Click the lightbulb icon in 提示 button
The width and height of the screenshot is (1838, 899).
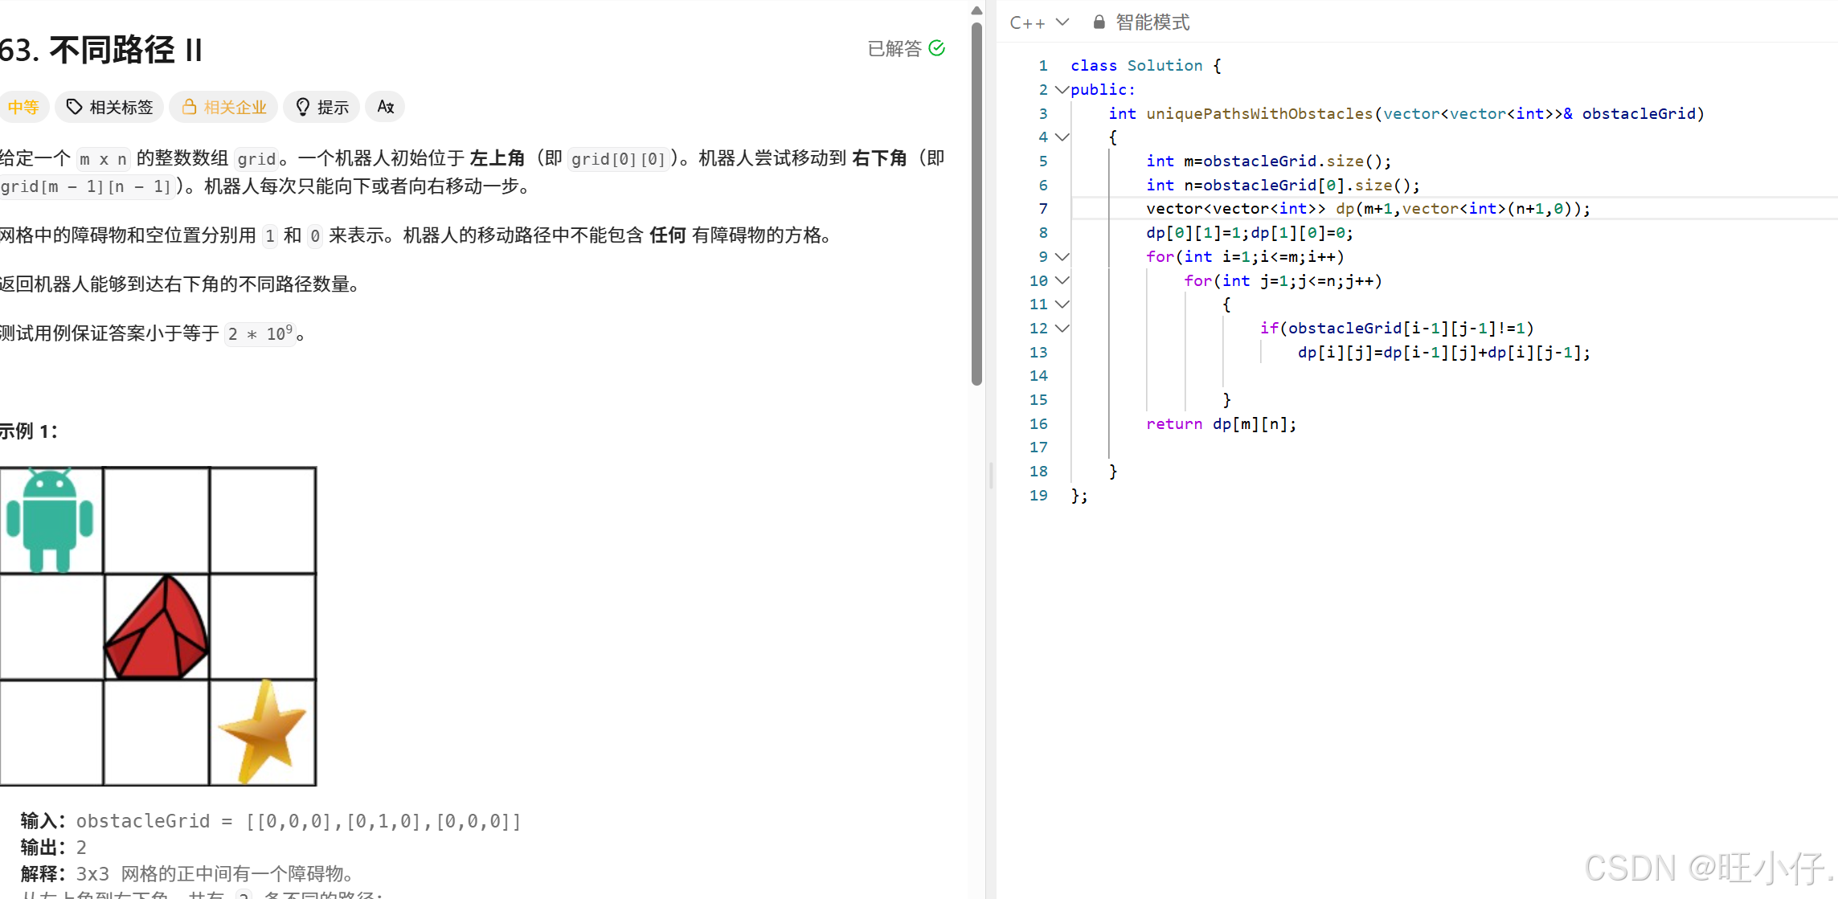click(x=302, y=107)
